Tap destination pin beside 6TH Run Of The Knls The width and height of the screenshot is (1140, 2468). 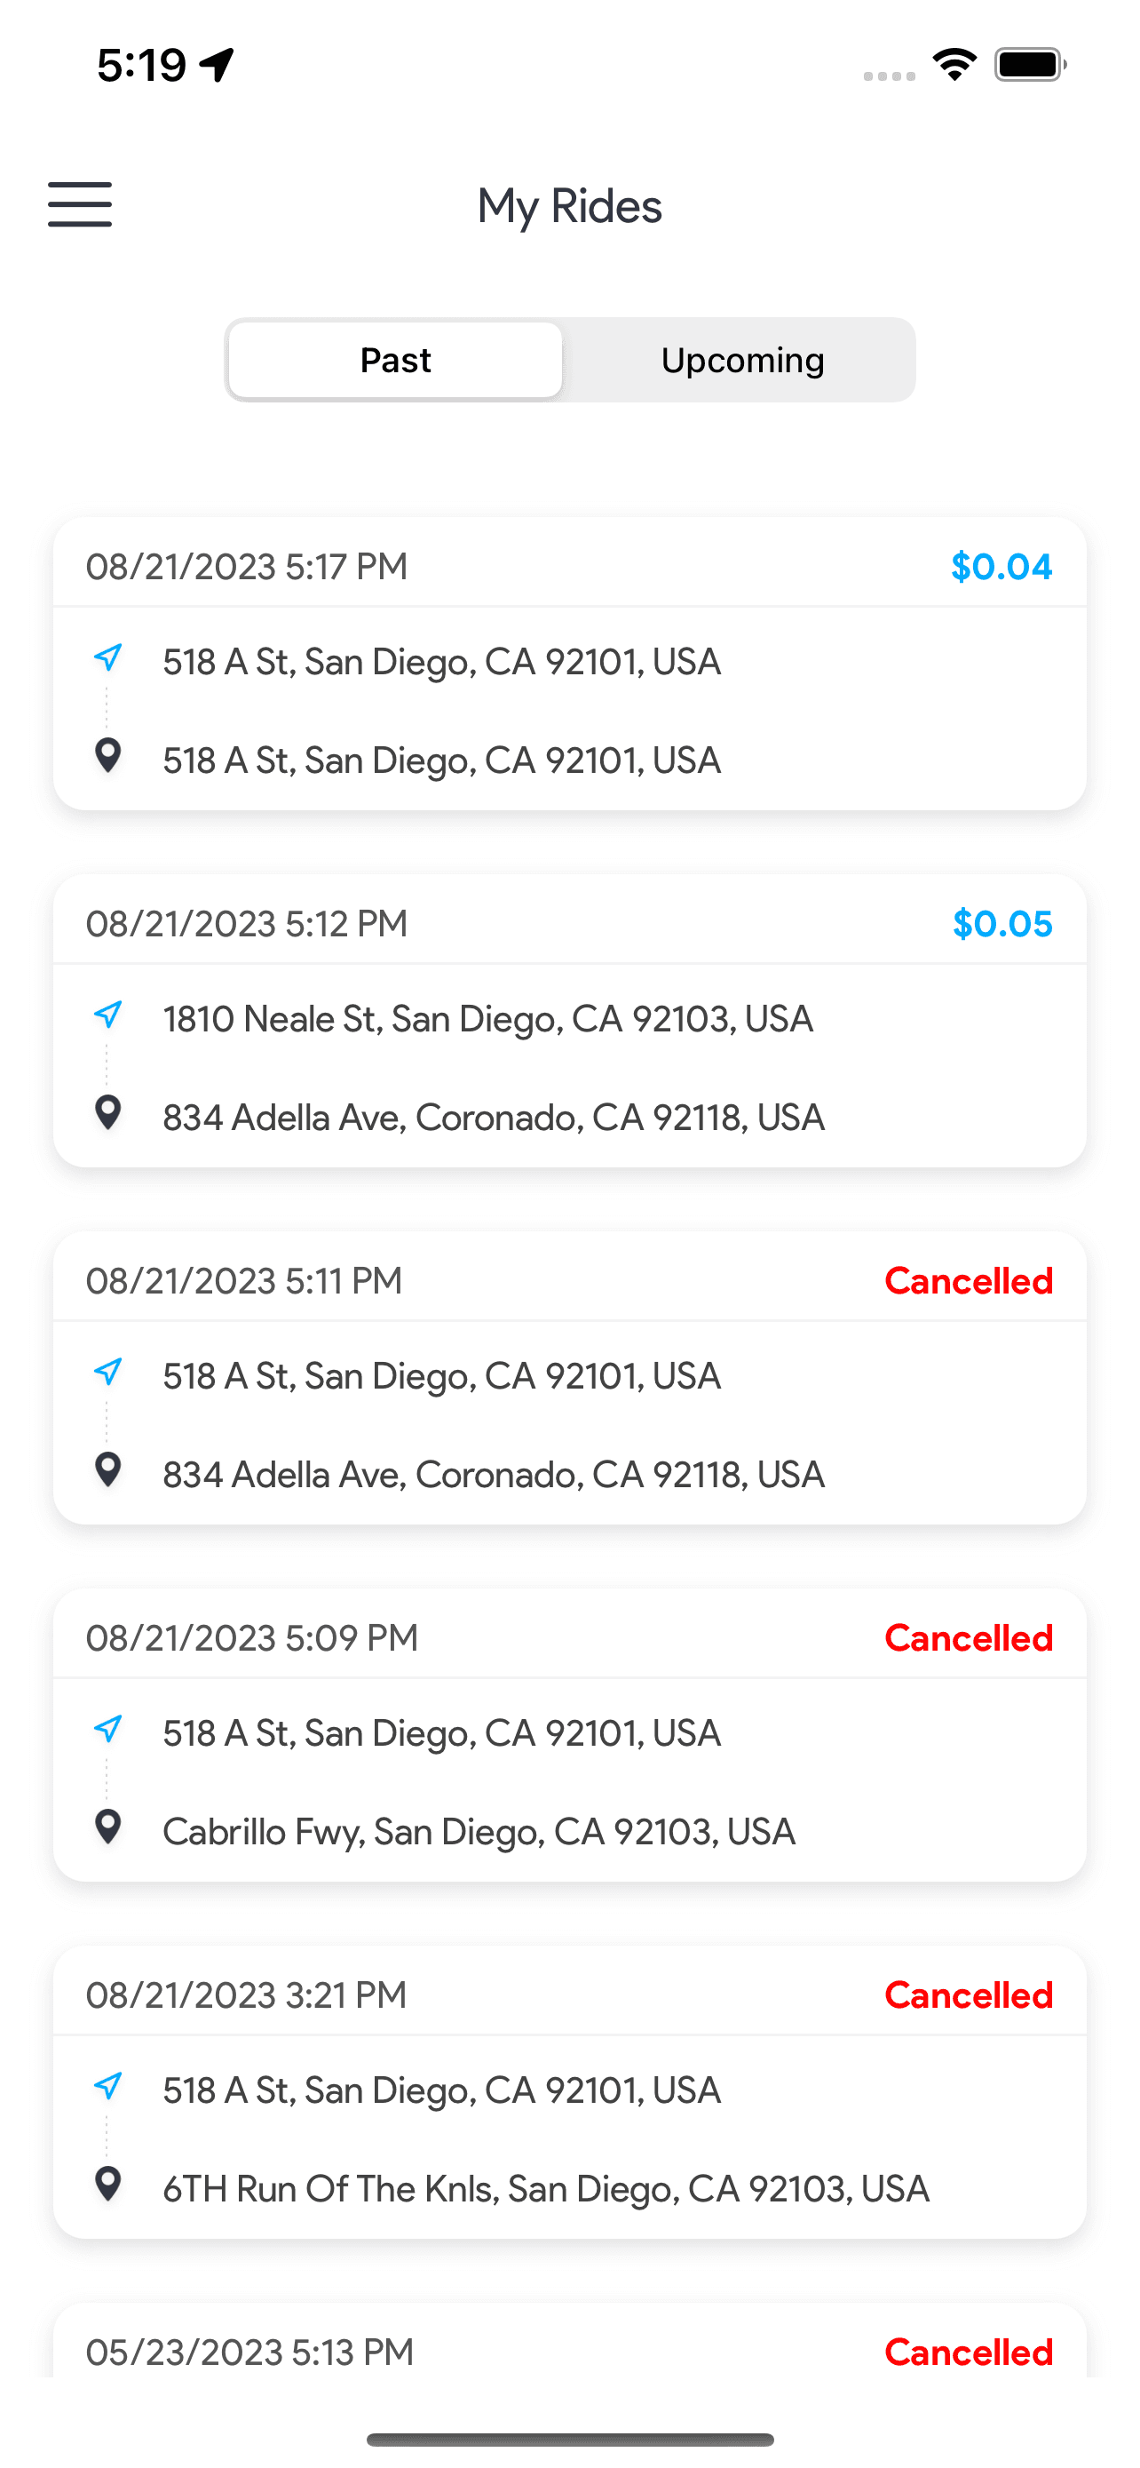point(108,2185)
